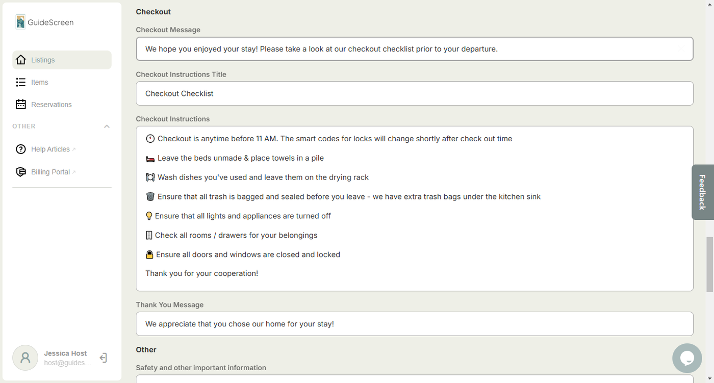Open the chat bubble widget
The width and height of the screenshot is (714, 383).
pos(687,358)
